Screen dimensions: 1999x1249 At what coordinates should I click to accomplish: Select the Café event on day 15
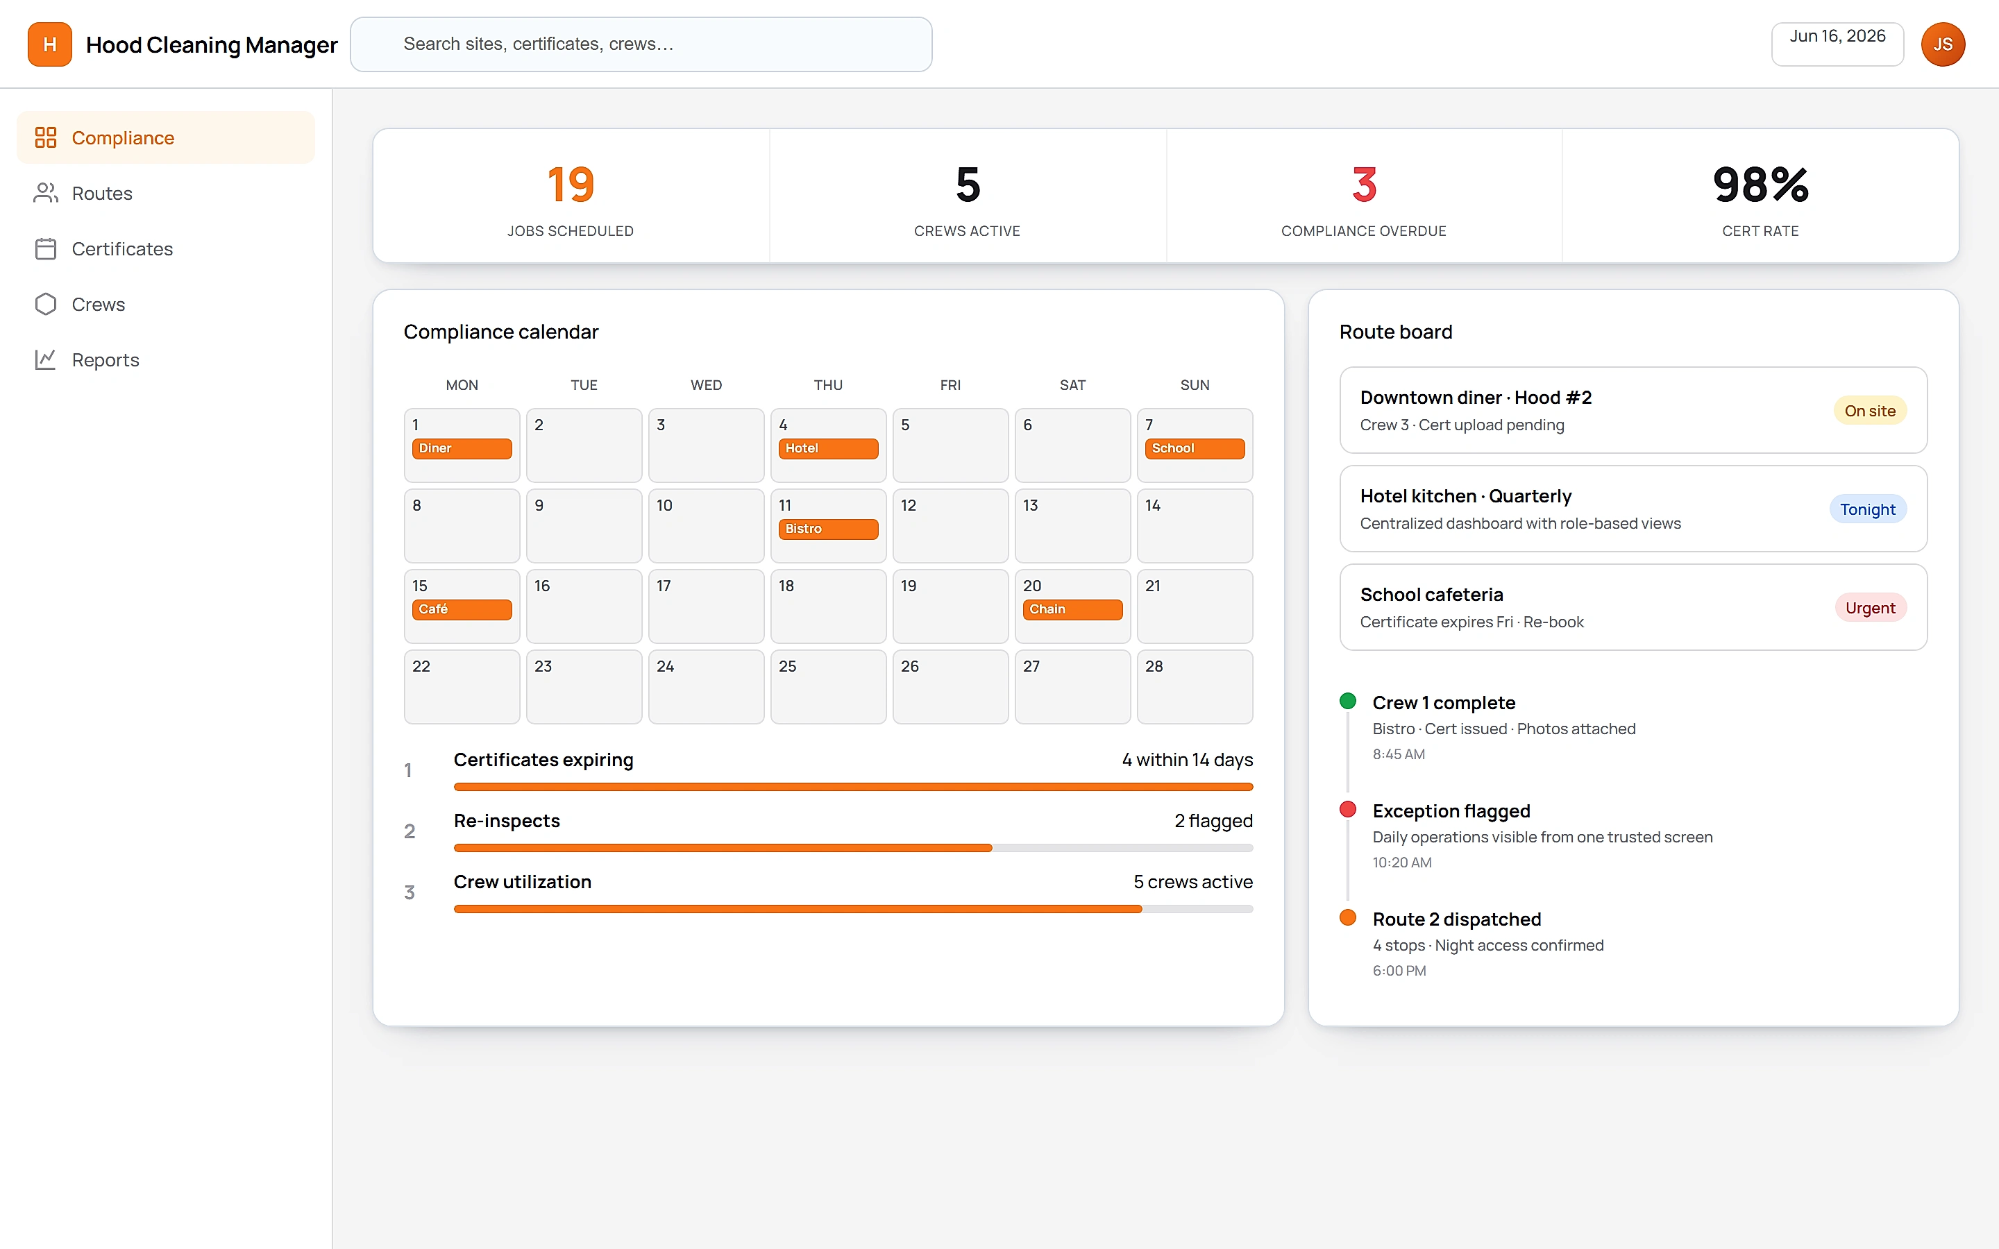coord(462,610)
